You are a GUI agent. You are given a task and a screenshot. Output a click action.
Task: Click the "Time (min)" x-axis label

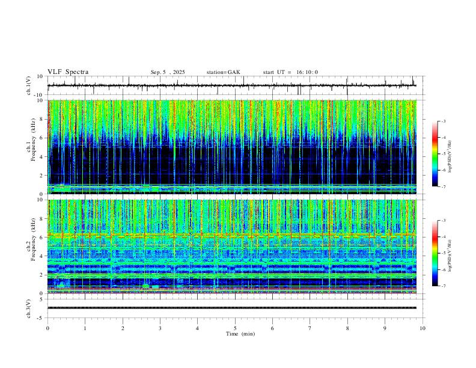click(240, 334)
